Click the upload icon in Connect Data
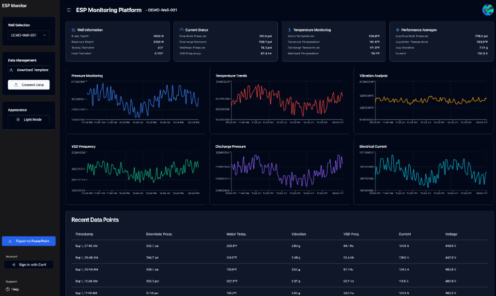The image size is (496, 296). pos(16,85)
